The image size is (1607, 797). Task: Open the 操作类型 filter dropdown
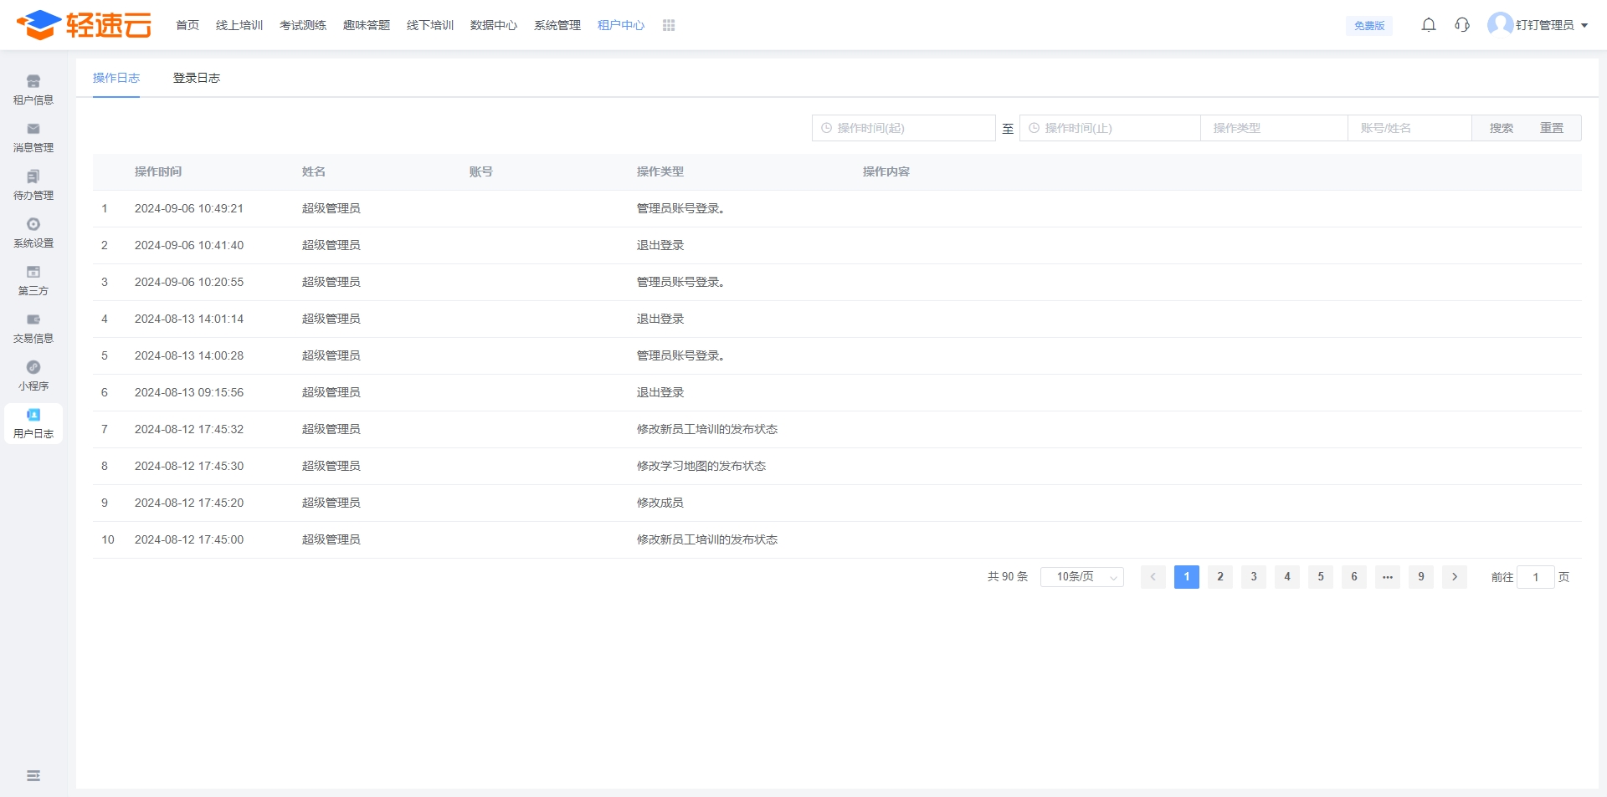1273,128
